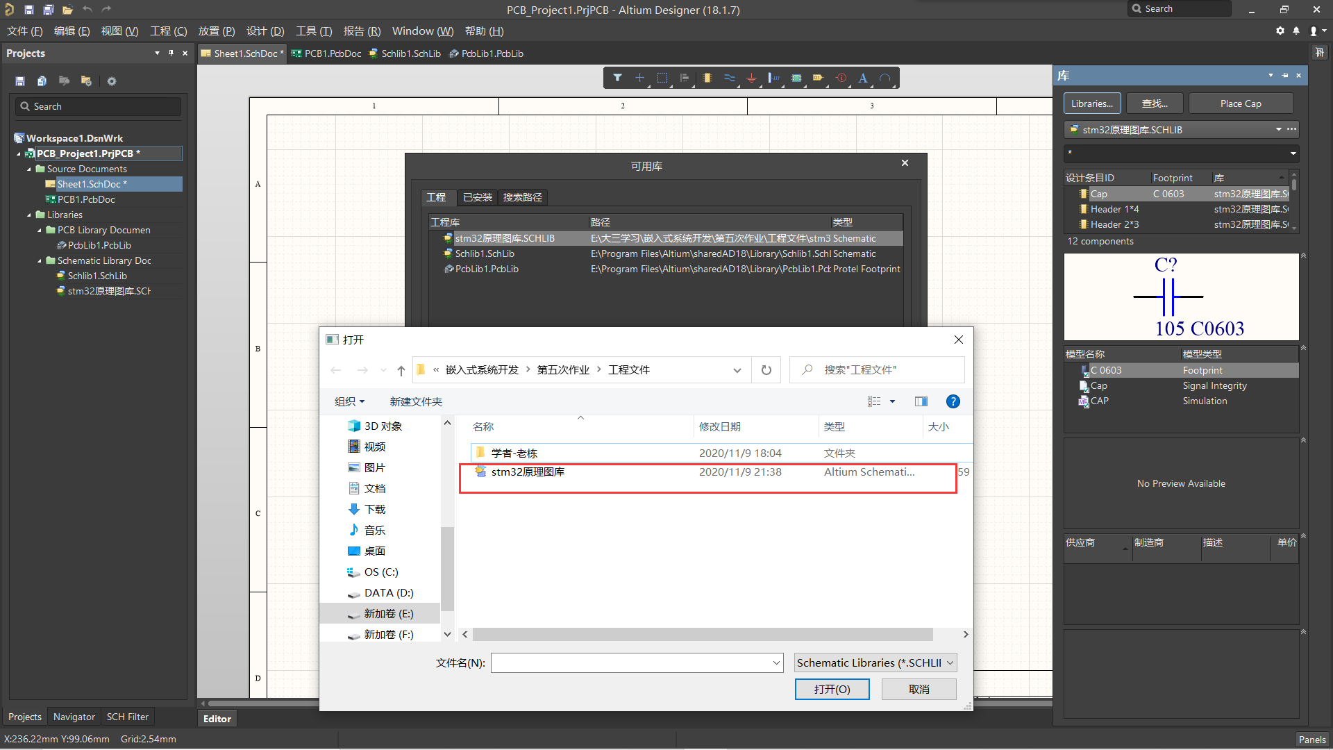This screenshot has width=1333, height=750.
Task: Click the GND power port icon
Action: [751, 78]
